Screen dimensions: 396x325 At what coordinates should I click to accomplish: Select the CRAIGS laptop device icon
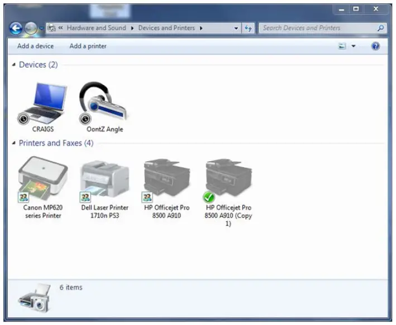pos(42,103)
